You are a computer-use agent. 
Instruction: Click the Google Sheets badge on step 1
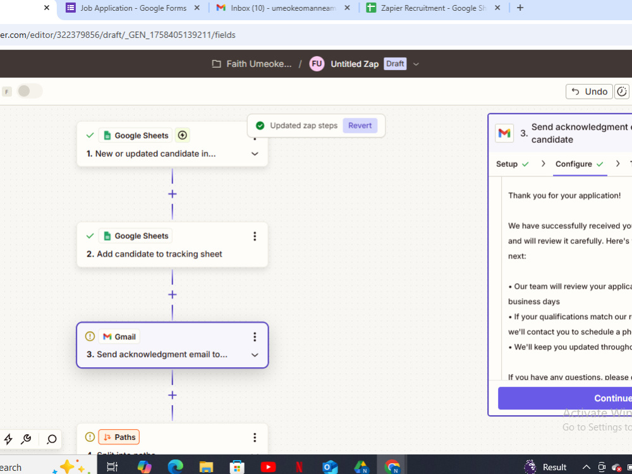point(136,135)
